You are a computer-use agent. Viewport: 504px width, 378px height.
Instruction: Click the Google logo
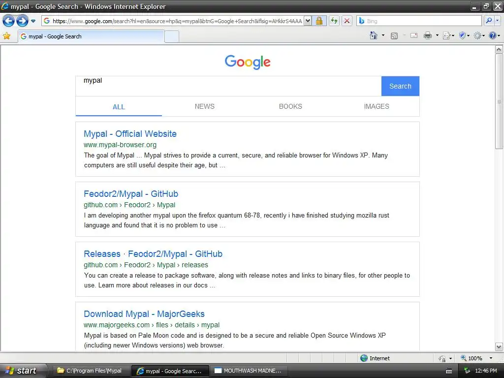(x=248, y=62)
